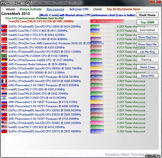
Task: Select Intel Core i5-3317U own CPU entry
Action: 41,21
